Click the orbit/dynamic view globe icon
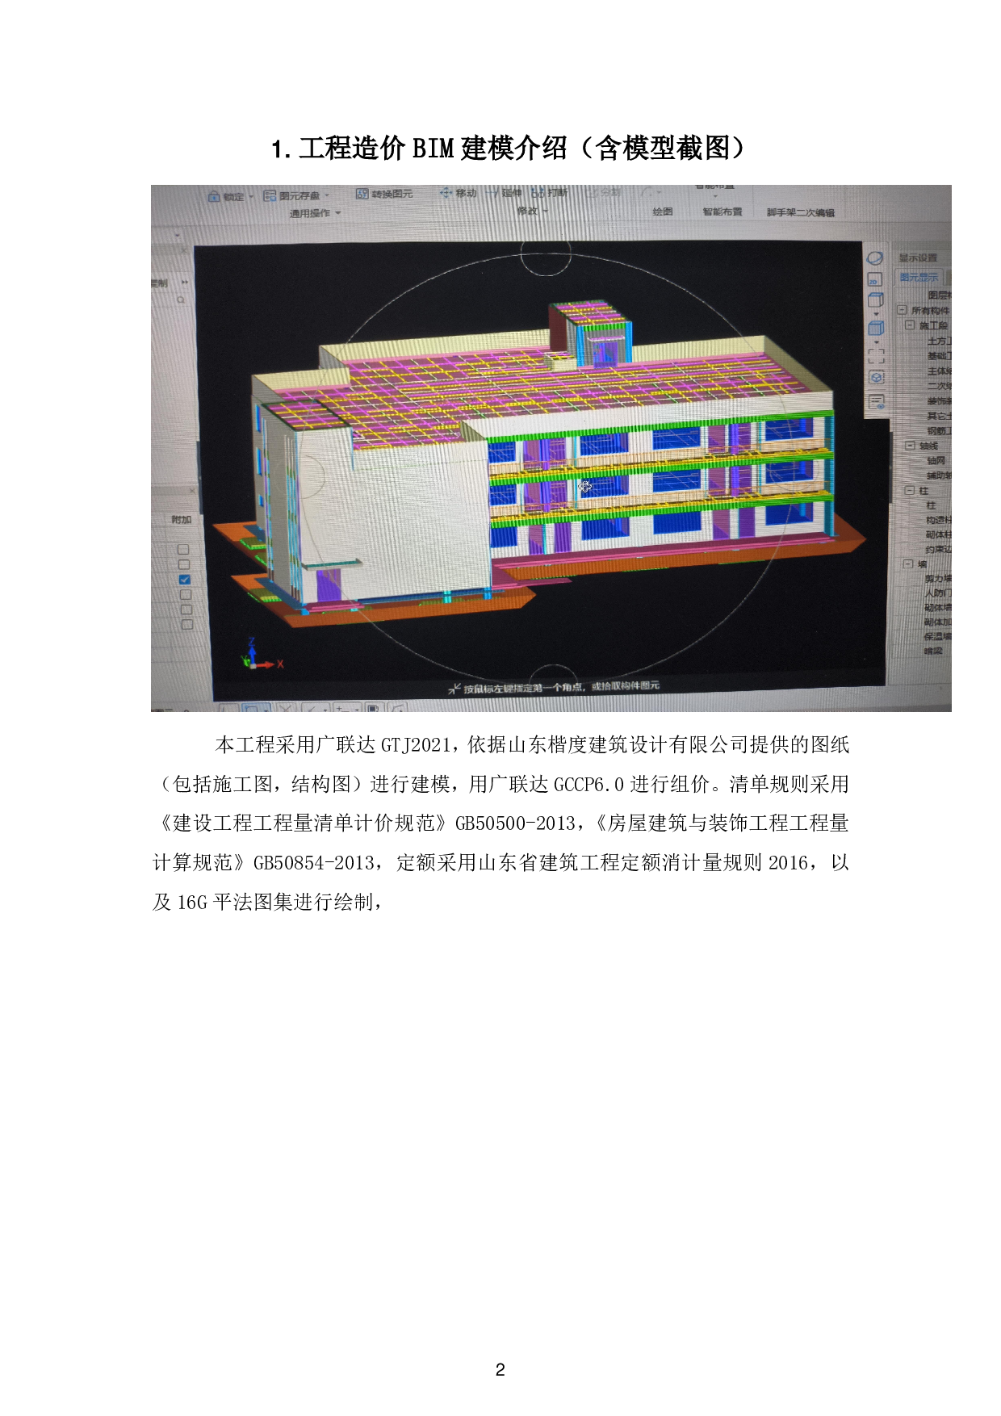This screenshot has width=1001, height=1416. [875, 258]
